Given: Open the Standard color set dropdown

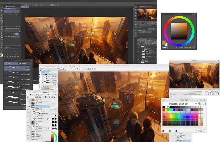Looking at the screenshot, I should pyautogui.click(x=180, y=104).
